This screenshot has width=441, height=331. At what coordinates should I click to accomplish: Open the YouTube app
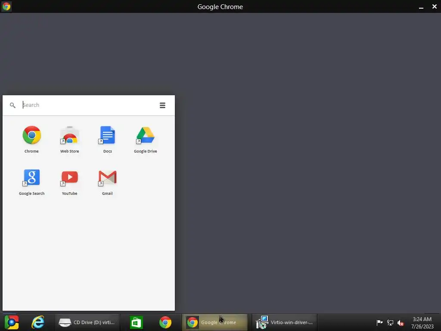click(x=69, y=182)
